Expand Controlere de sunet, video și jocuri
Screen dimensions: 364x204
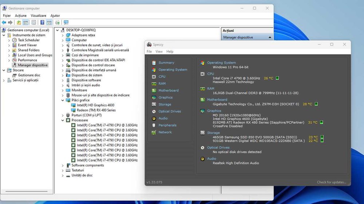pos(63,45)
